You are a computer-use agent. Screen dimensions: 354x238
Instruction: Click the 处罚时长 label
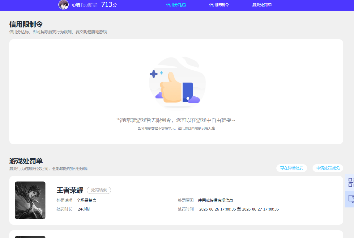click(x=64, y=209)
